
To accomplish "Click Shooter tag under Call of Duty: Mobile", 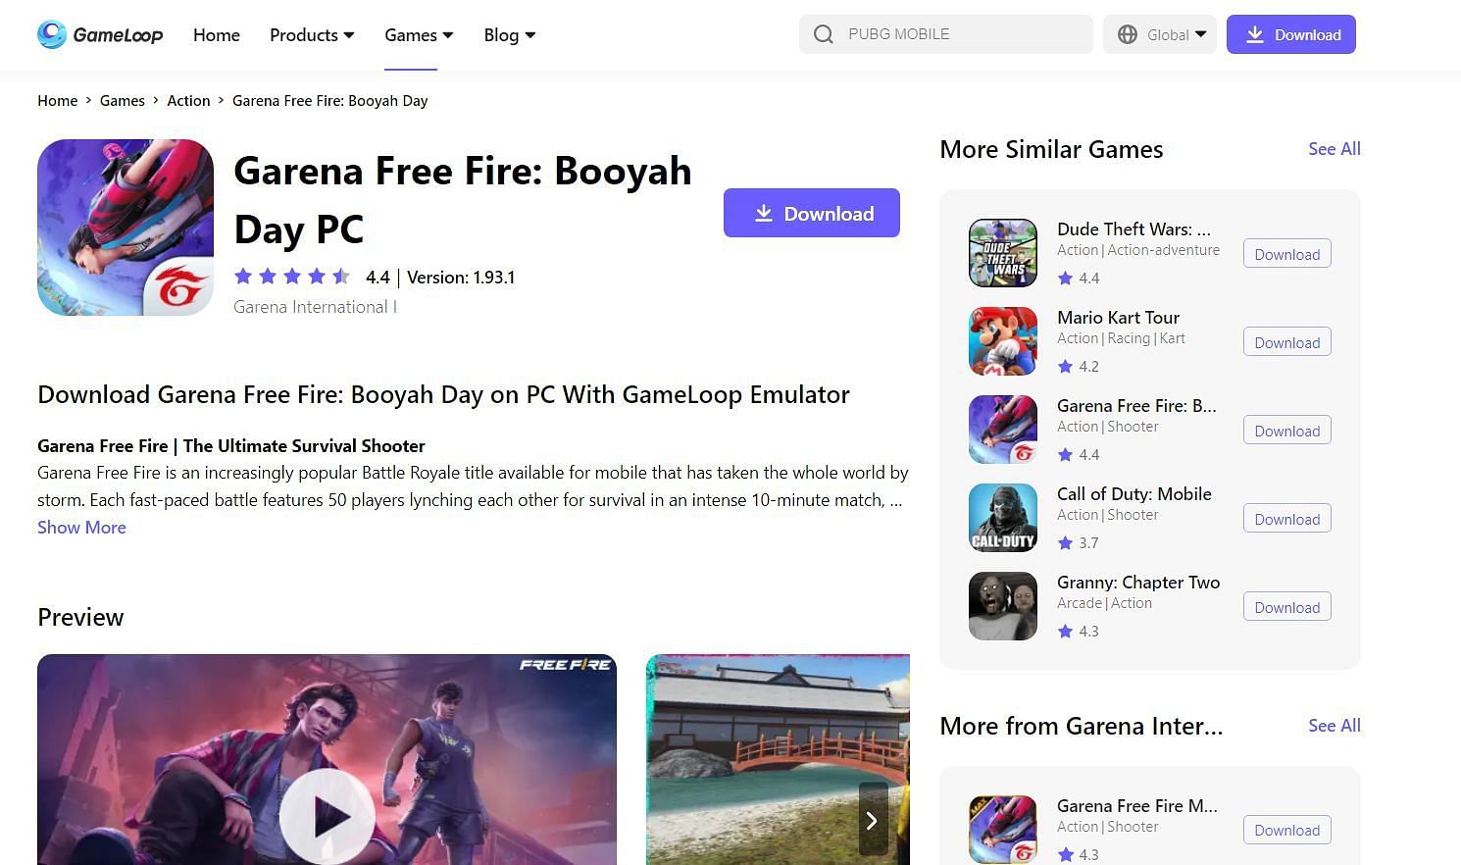I will click(x=1133, y=515).
